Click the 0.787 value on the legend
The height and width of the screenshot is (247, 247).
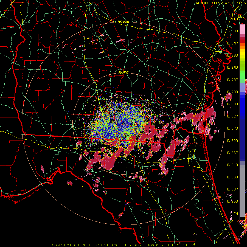click(x=232, y=80)
